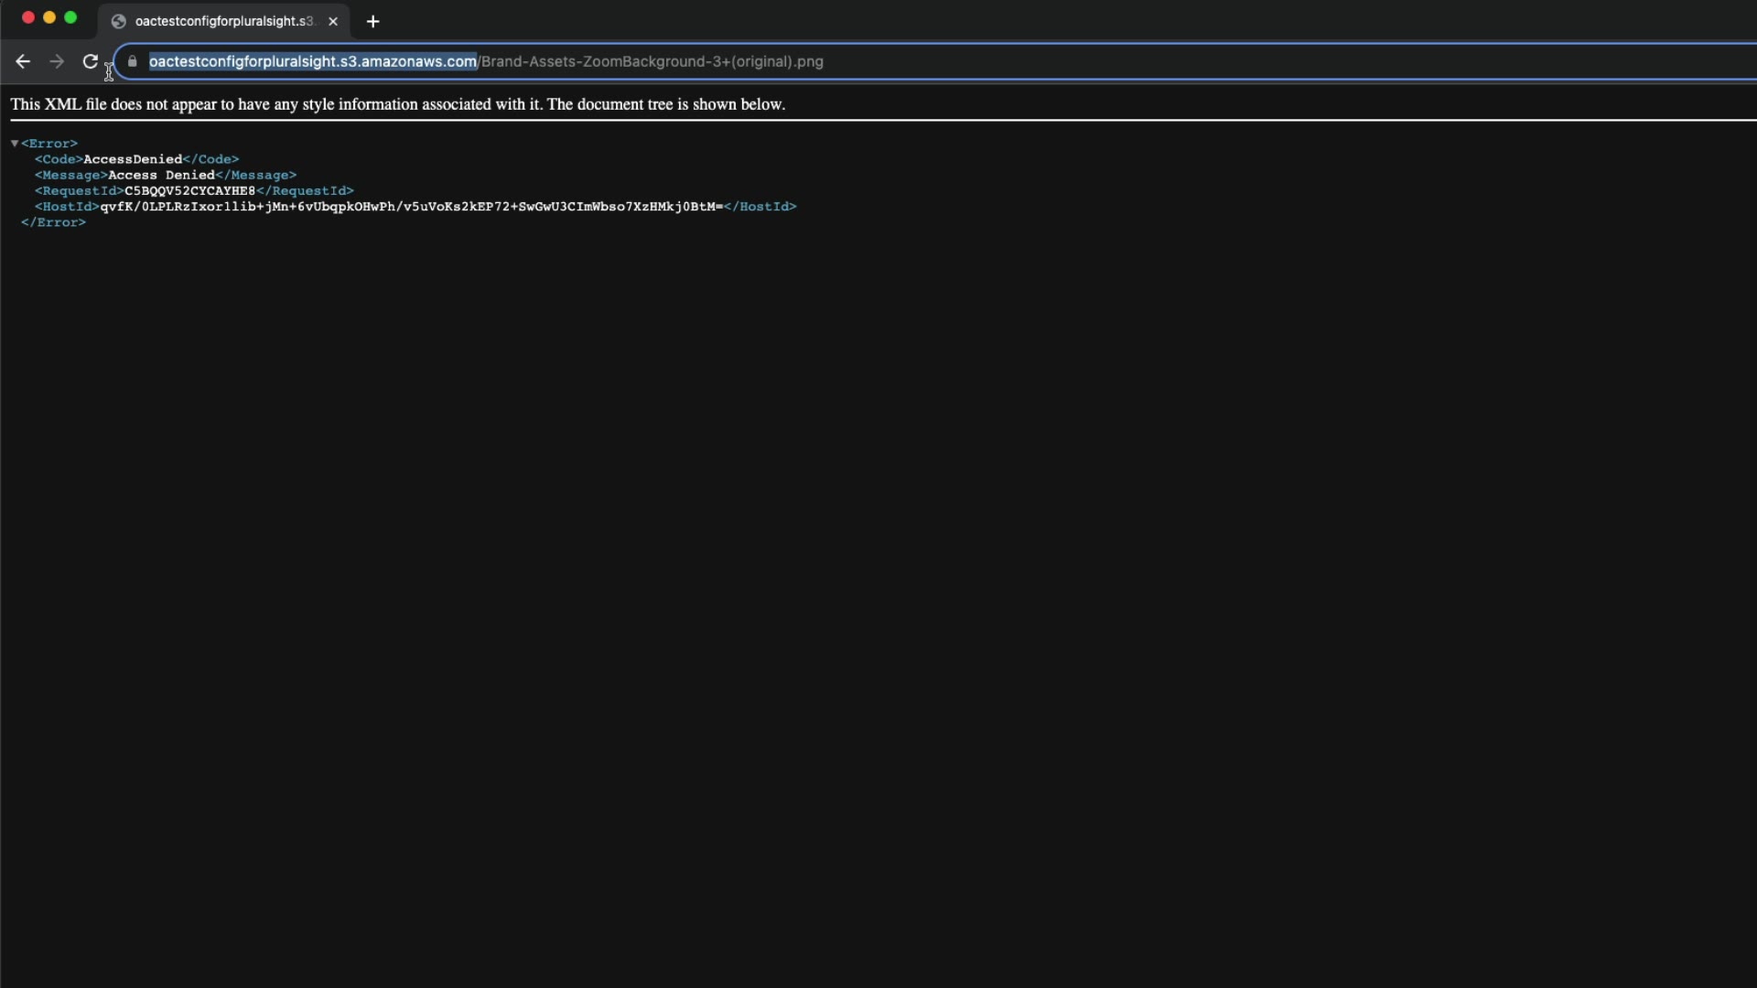Open site info via the lock icon

(x=133, y=61)
